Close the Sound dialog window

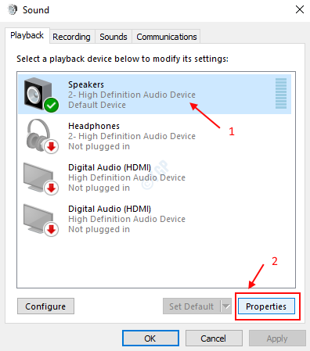click(300, 10)
